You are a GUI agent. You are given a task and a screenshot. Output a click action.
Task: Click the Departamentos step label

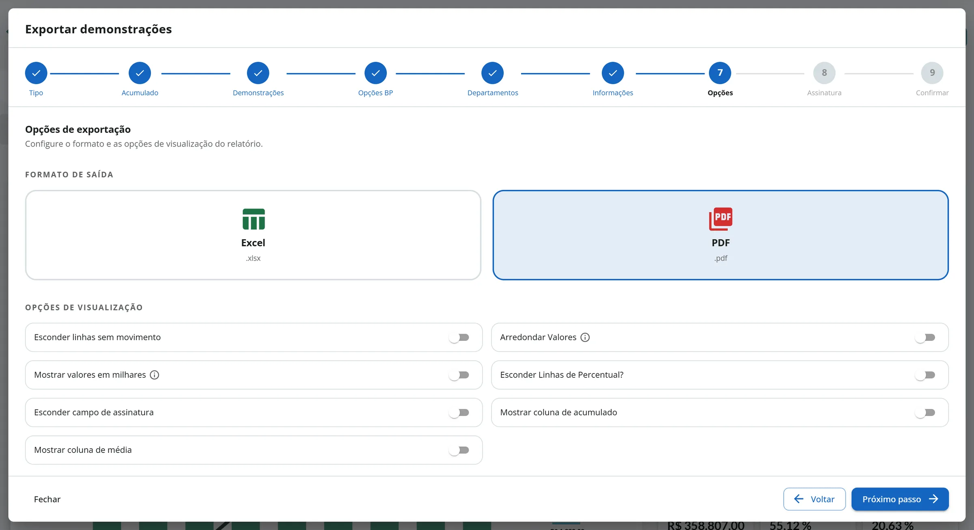493,93
